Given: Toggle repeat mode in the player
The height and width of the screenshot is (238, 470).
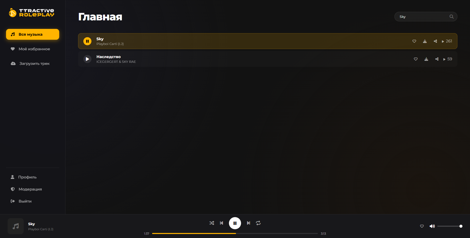Looking at the screenshot, I should tap(258, 223).
